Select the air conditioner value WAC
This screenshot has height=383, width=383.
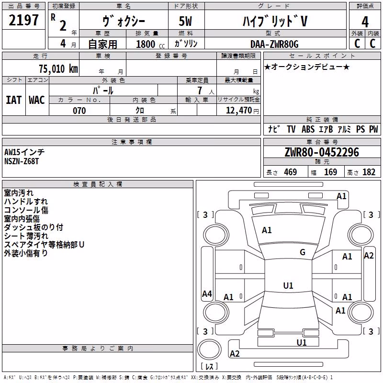37,100
